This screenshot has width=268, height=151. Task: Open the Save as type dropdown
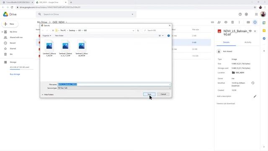[114, 88]
